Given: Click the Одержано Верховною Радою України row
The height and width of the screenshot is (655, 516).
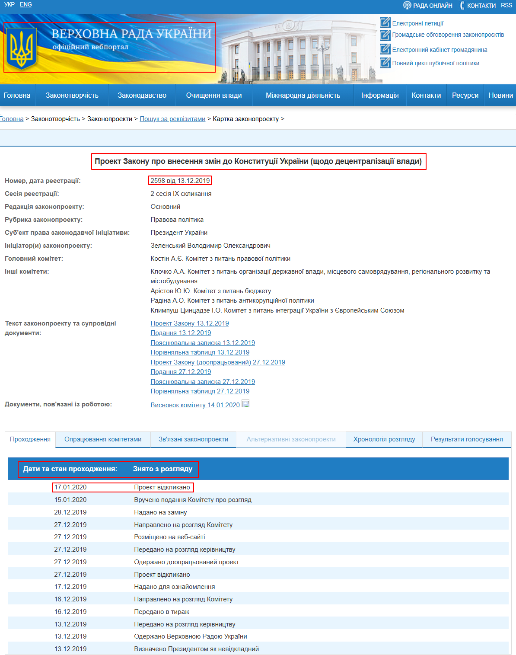Looking at the screenshot, I should tap(258, 636).
